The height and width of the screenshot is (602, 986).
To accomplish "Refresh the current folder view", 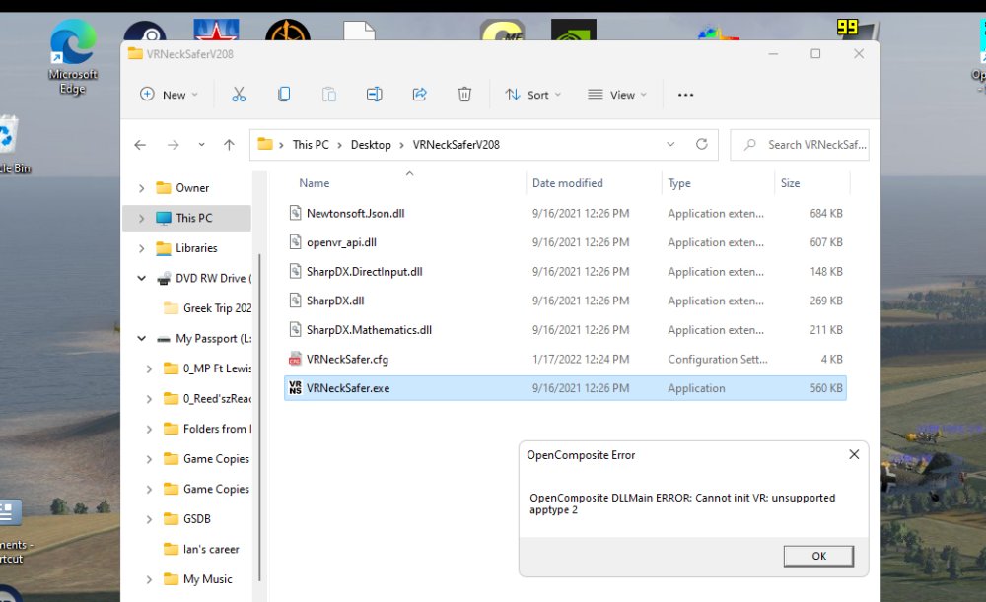I will (x=702, y=144).
